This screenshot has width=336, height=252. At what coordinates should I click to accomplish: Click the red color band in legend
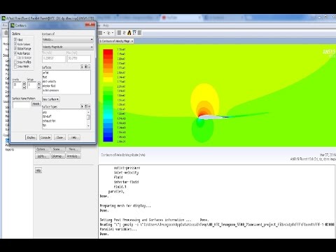108,52
